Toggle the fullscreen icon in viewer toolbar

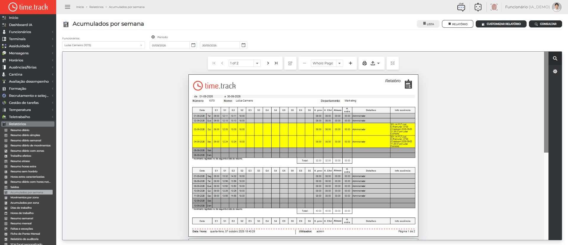[x=393, y=63]
